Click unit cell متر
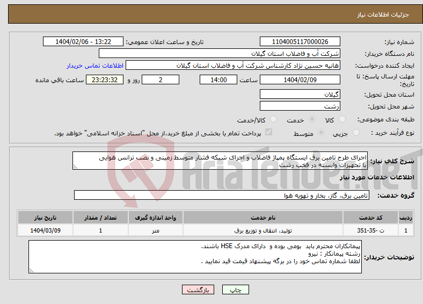The height and width of the screenshot is (304, 423). (155, 230)
